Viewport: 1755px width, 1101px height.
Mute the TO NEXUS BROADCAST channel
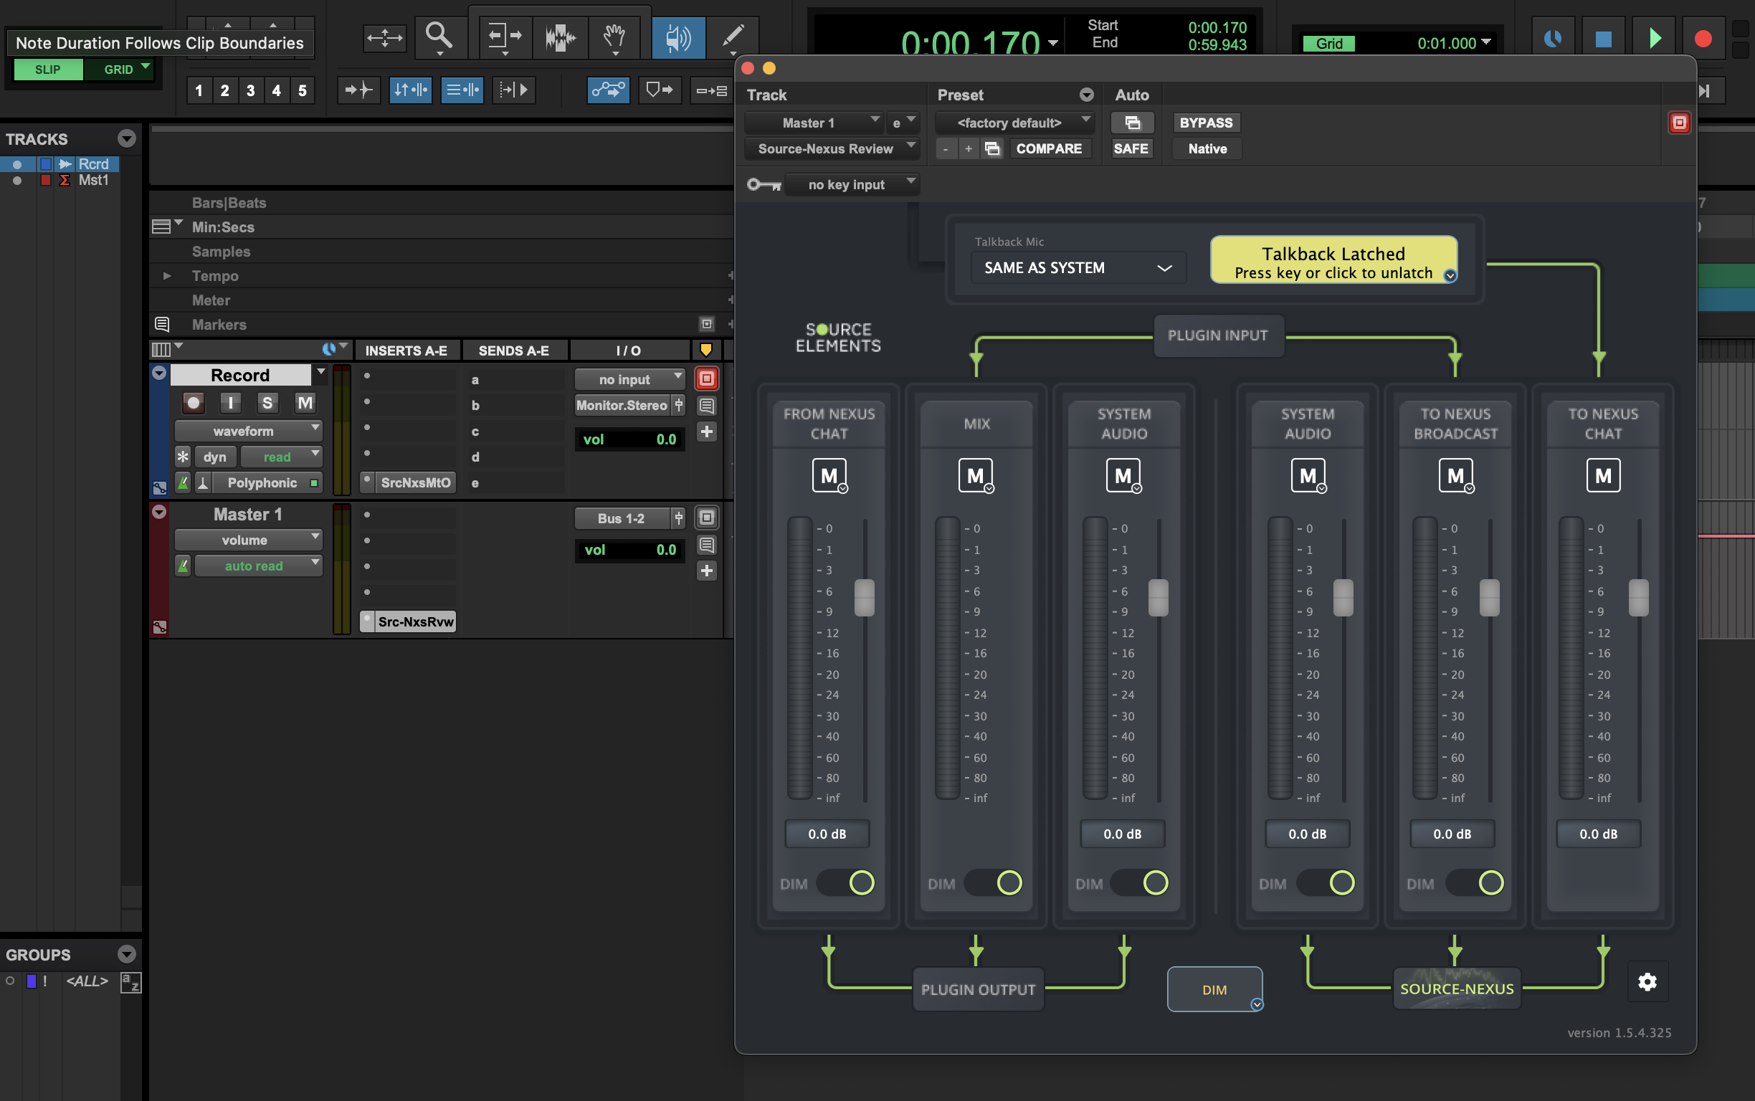[x=1456, y=475]
